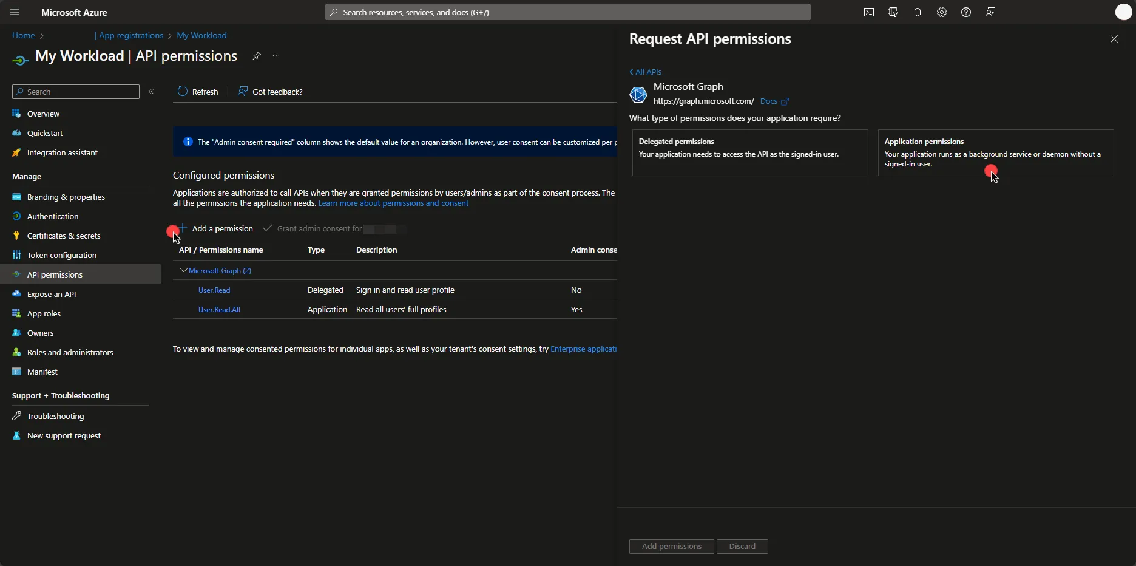Open more options next to the pin
The width and height of the screenshot is (1136, 566).
coord(276,56)
